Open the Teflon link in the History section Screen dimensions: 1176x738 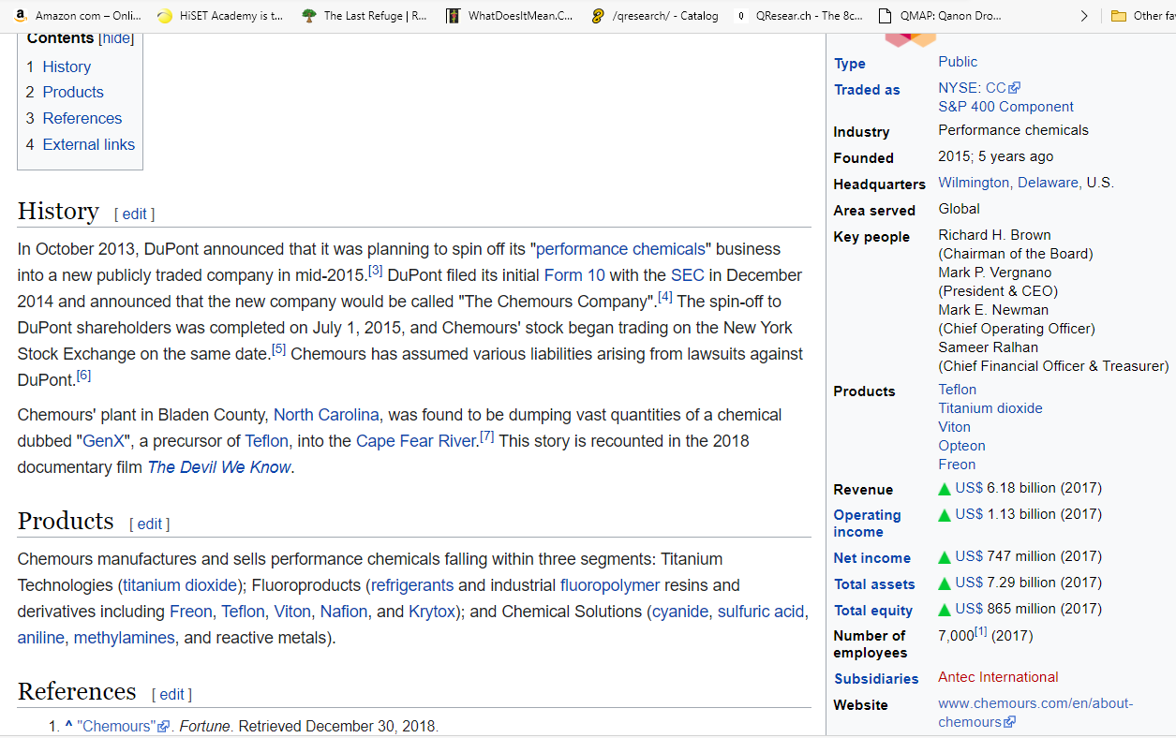coord(267,441)
